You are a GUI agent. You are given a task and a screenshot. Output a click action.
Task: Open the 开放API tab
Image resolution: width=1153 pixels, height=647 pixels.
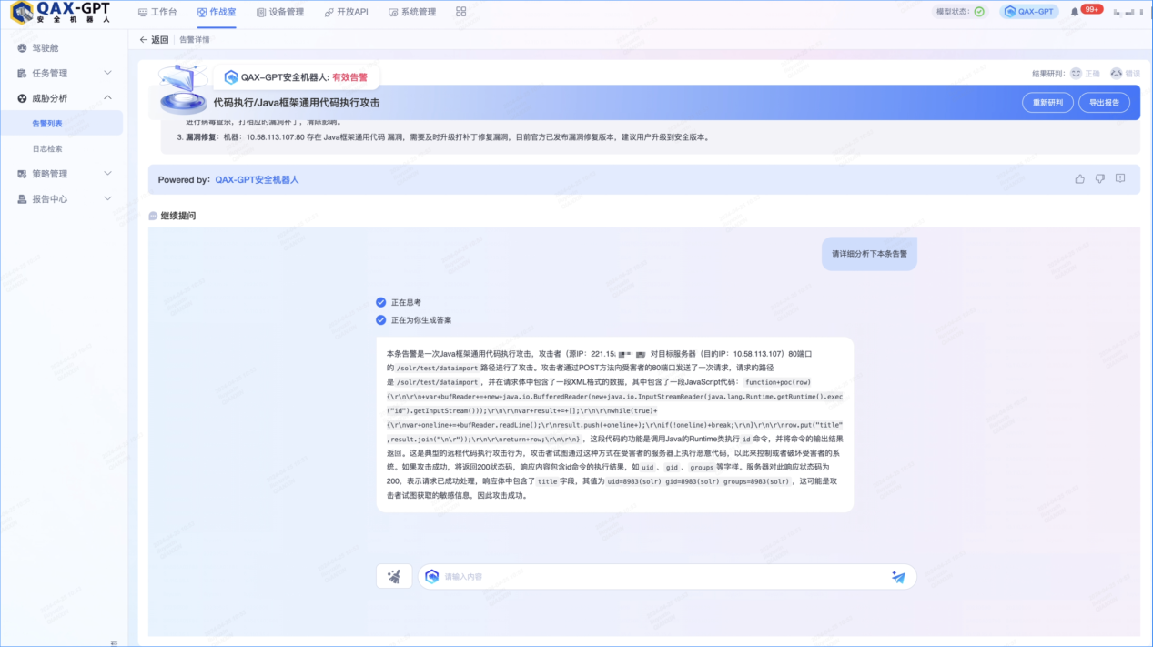point(346,12)
